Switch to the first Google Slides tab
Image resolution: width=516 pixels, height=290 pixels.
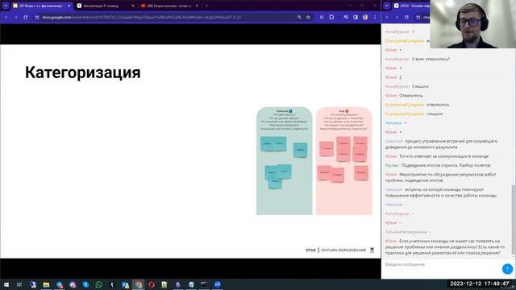click(x=41, y=6)
